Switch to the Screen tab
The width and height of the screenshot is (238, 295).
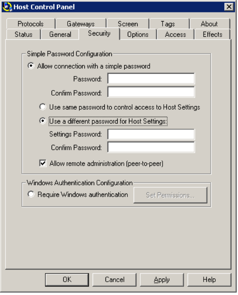[x=128, y=24]
